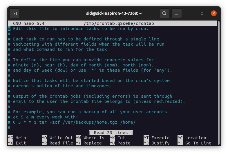This screenshot has width=228, height=154.
Task: Select the ^J Justify shortcut
Action: pyautogui.click(x=156, y=143)
